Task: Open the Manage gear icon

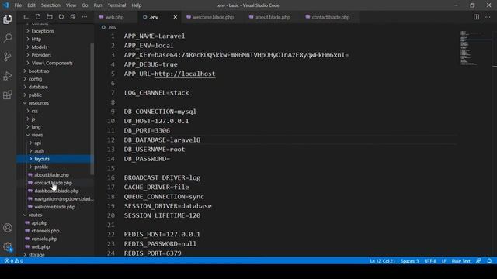Action: (x=8, y=246)
